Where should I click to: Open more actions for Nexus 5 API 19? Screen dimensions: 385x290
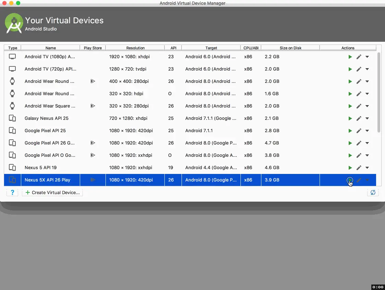pos(367,168)
